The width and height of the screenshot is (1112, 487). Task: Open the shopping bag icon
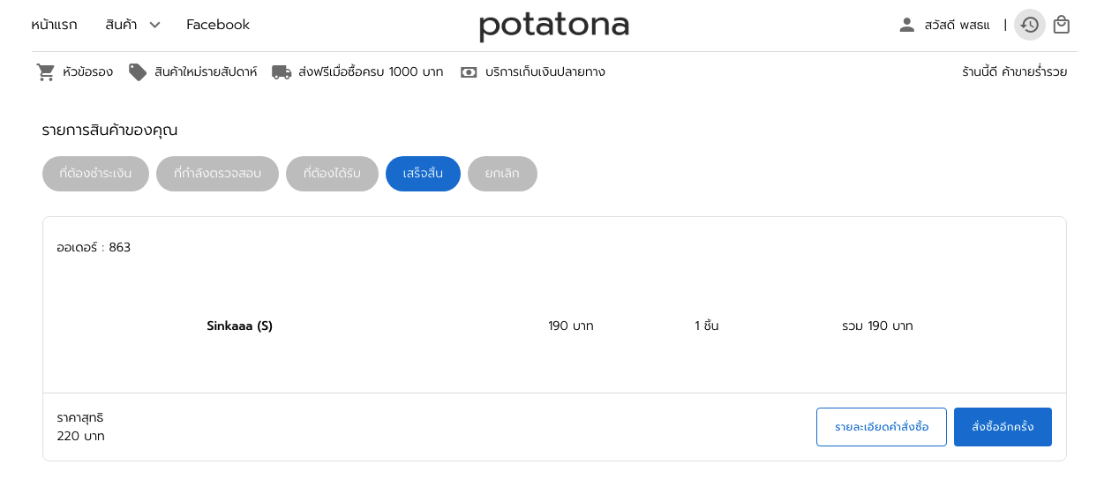1062,25
